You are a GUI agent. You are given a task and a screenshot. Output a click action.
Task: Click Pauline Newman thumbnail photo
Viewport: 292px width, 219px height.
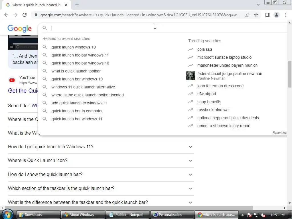(191, 76)
